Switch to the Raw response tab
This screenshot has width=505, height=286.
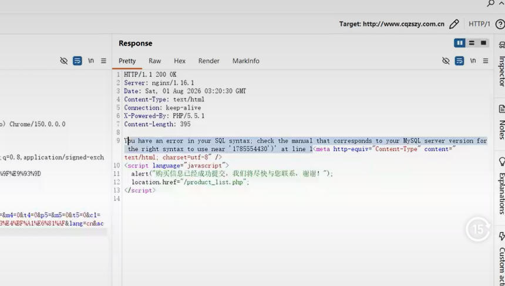[154, 61]
